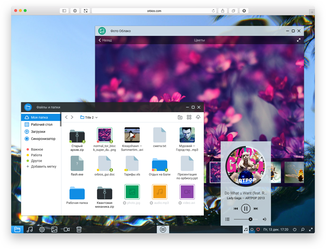
Task: Go back with the file manager left chevron
Action: tap(66, 117)
